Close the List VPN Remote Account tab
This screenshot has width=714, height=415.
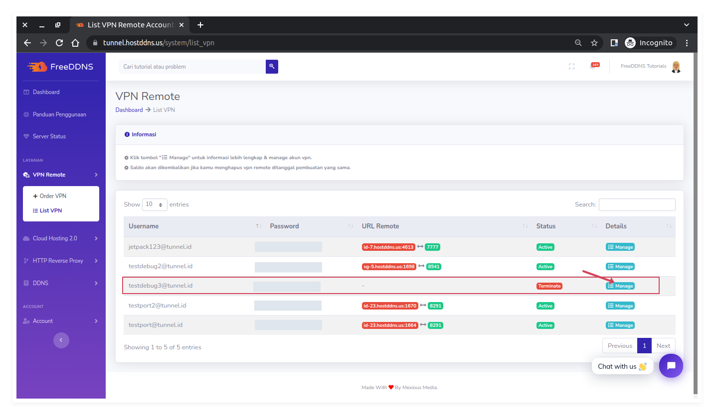pos(181,25)
